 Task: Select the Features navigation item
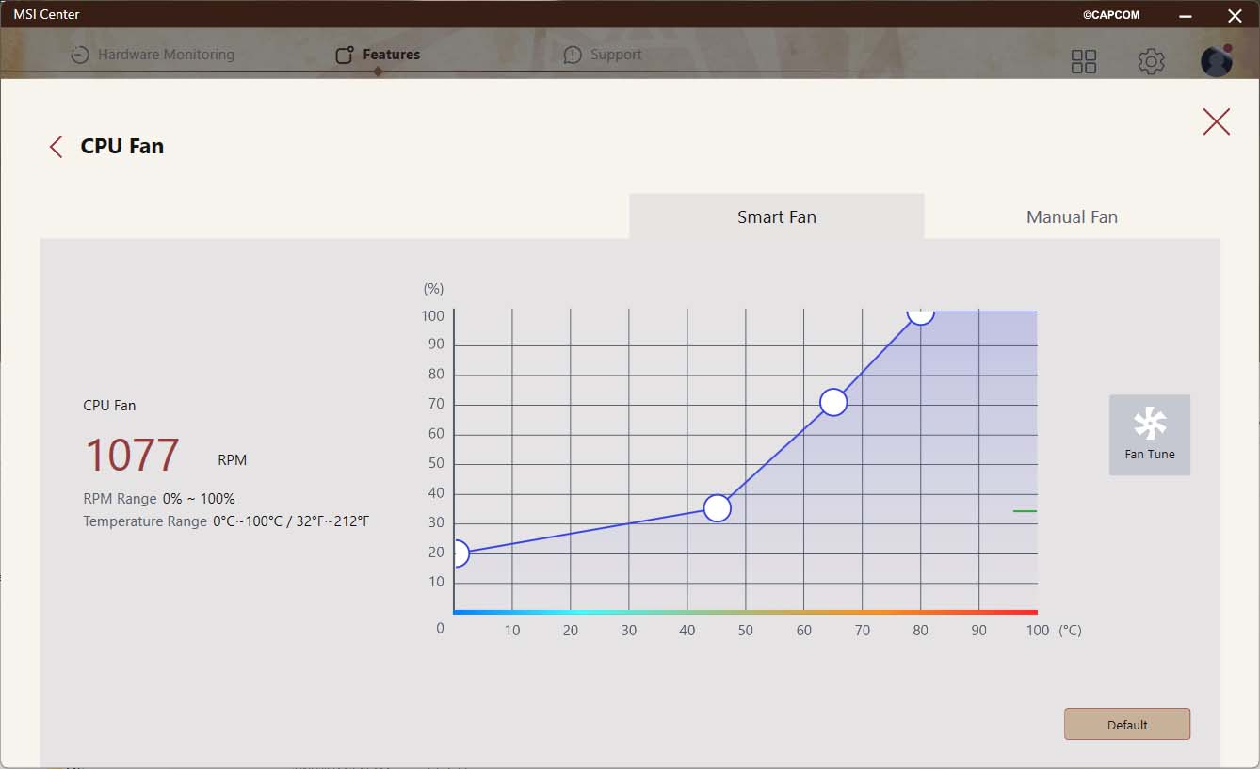(378, 55)
